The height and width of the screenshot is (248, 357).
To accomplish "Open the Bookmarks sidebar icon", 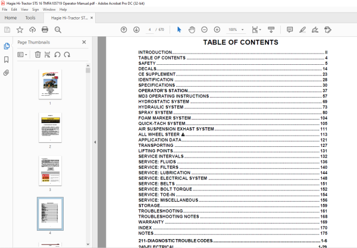I will click(7, 59).
